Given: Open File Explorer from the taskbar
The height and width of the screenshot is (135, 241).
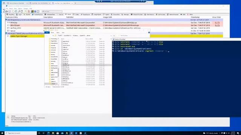Looking at the screenshot, I should coord(53,133).
